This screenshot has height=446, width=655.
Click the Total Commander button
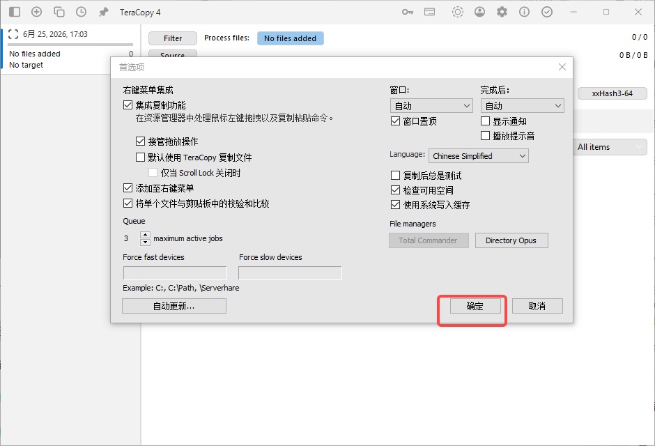pyautogui.click(x=429, y=240)
